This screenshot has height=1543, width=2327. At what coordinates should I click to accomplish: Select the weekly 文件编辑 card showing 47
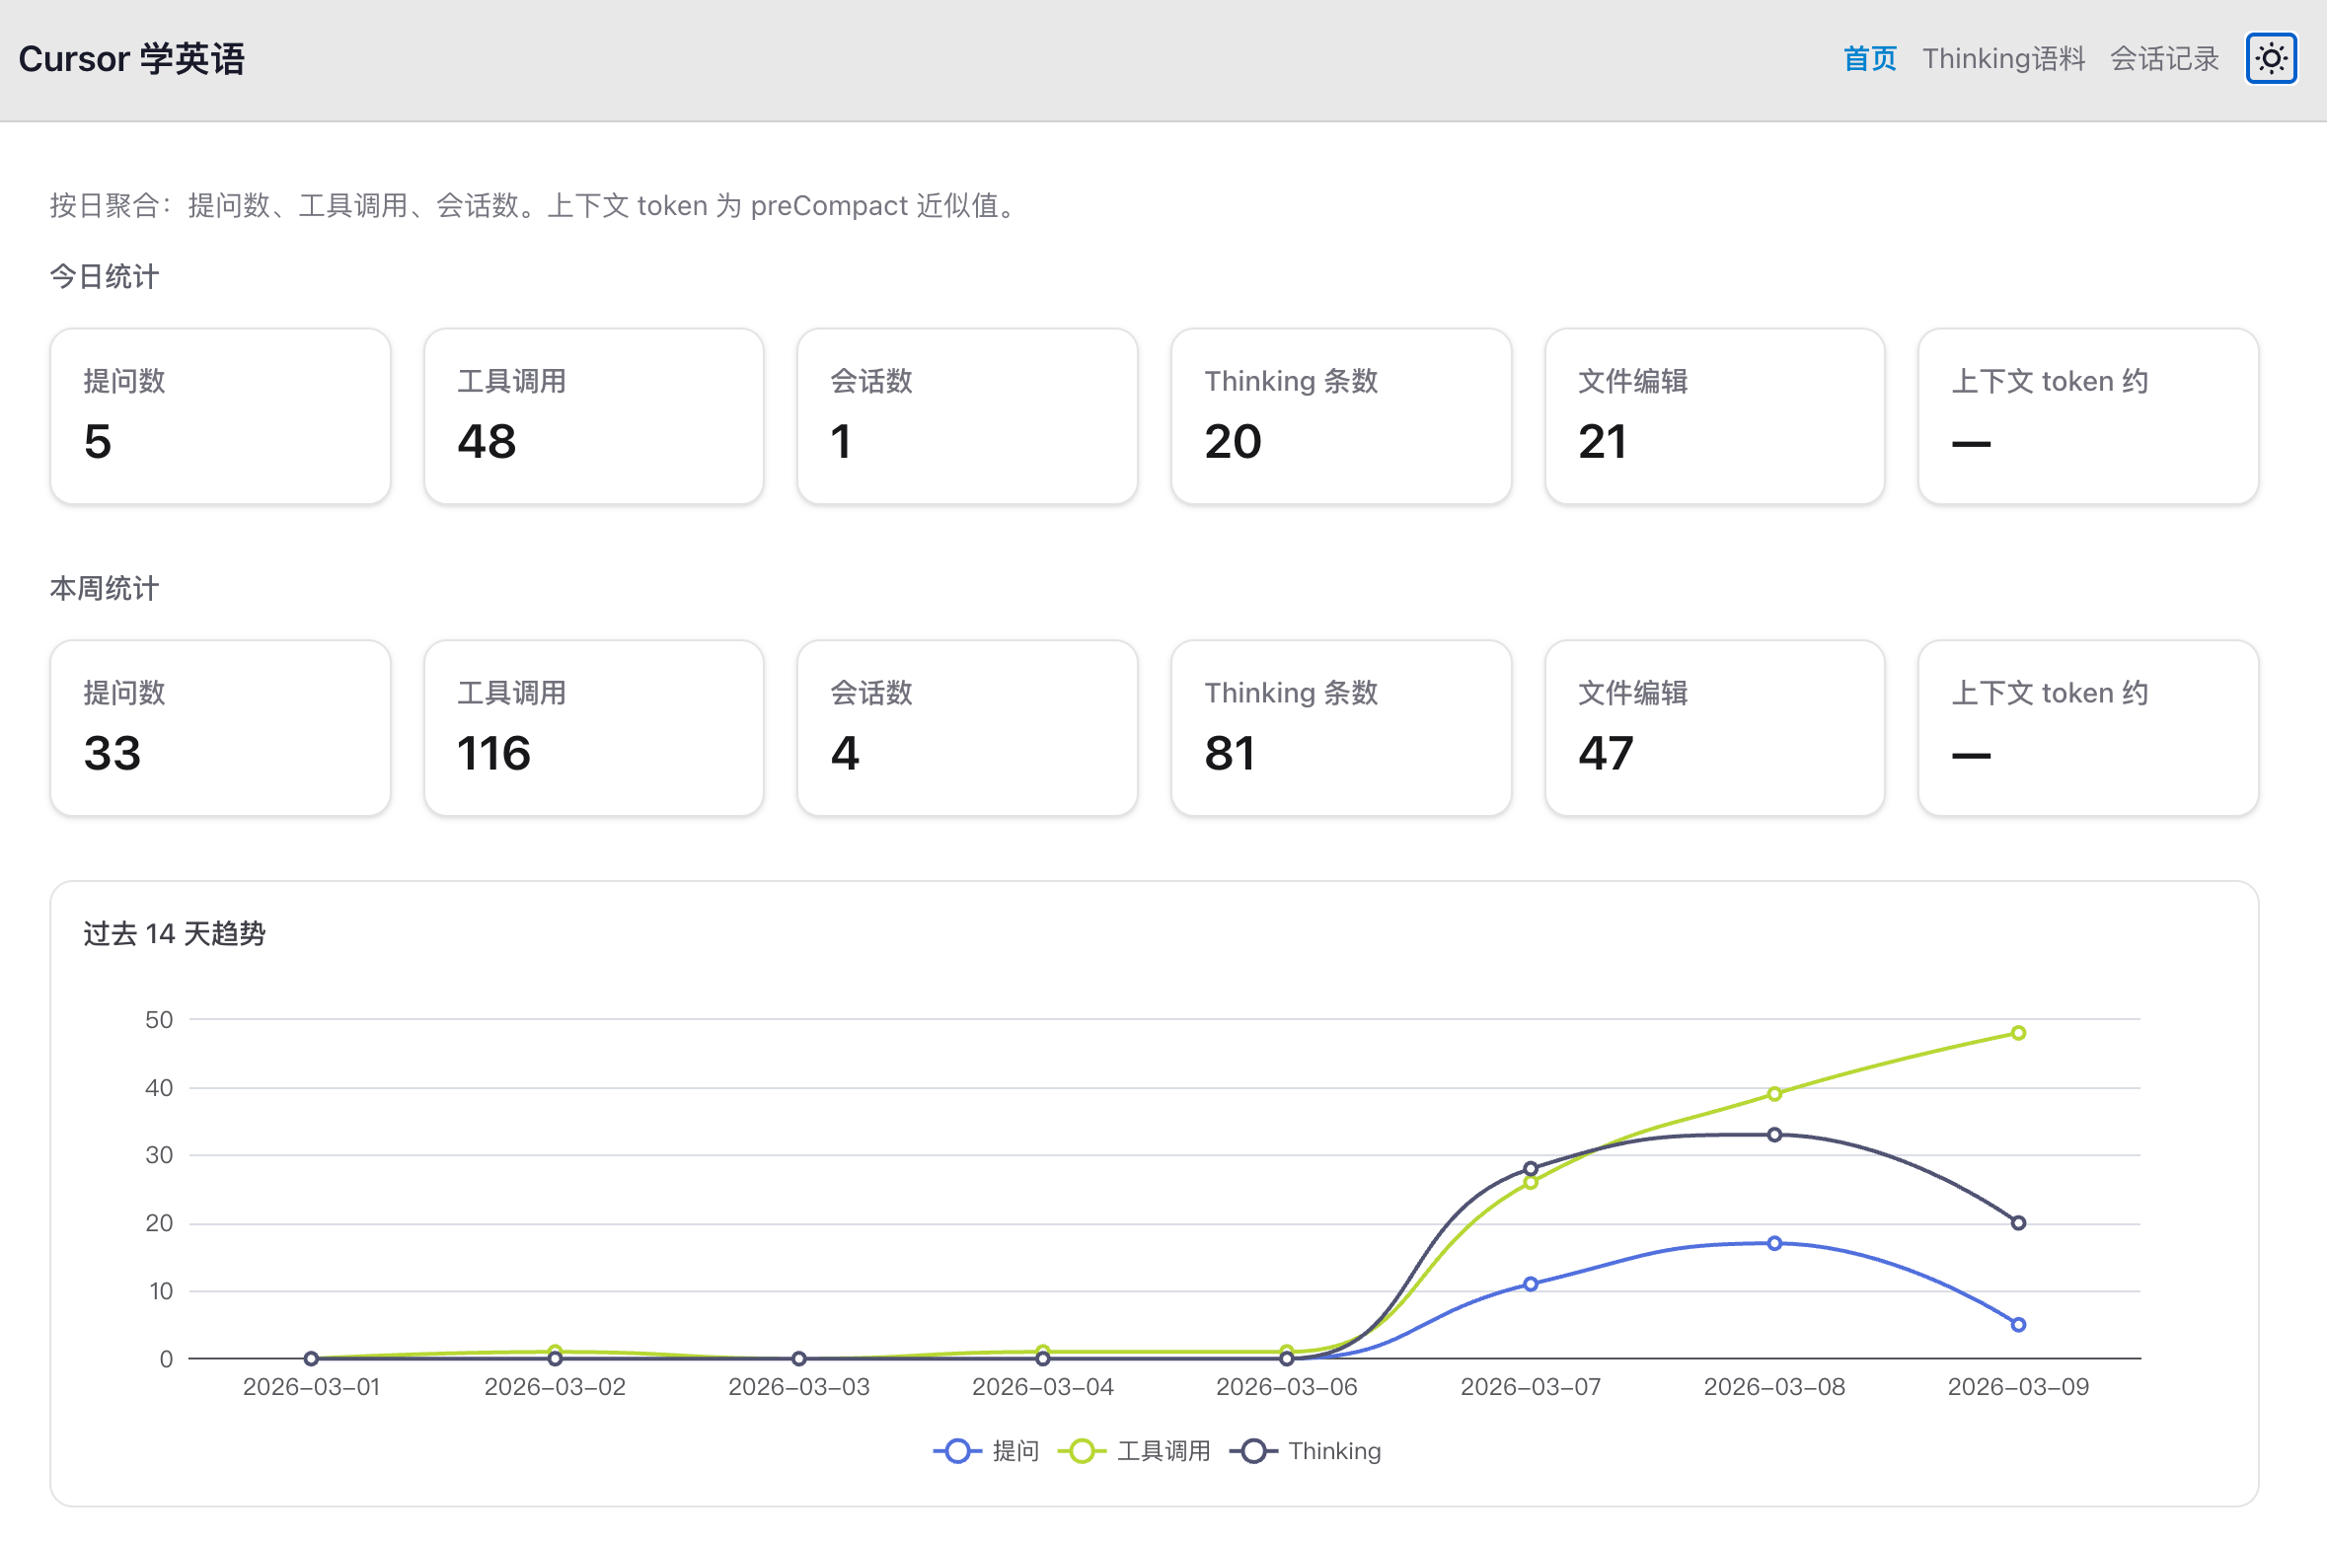click(x=1715, y=728)
